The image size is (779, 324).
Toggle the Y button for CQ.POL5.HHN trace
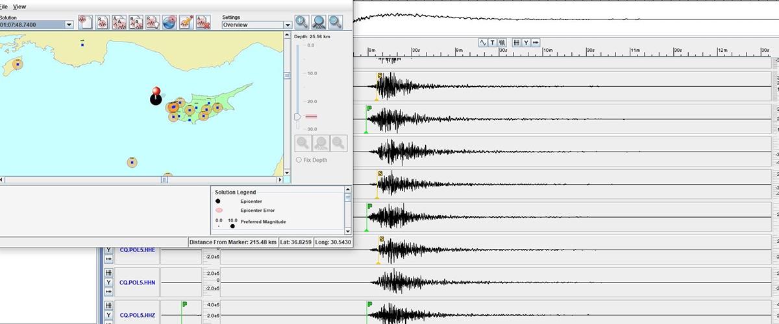[108, 283]
